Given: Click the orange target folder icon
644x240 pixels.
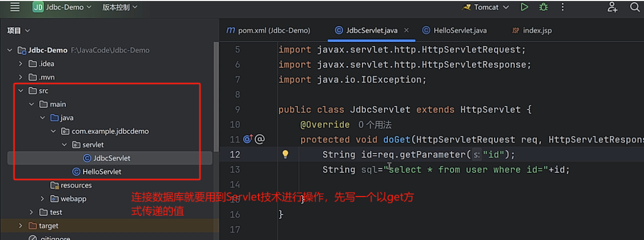Looking at the screenshot, I should click(33, 226).
